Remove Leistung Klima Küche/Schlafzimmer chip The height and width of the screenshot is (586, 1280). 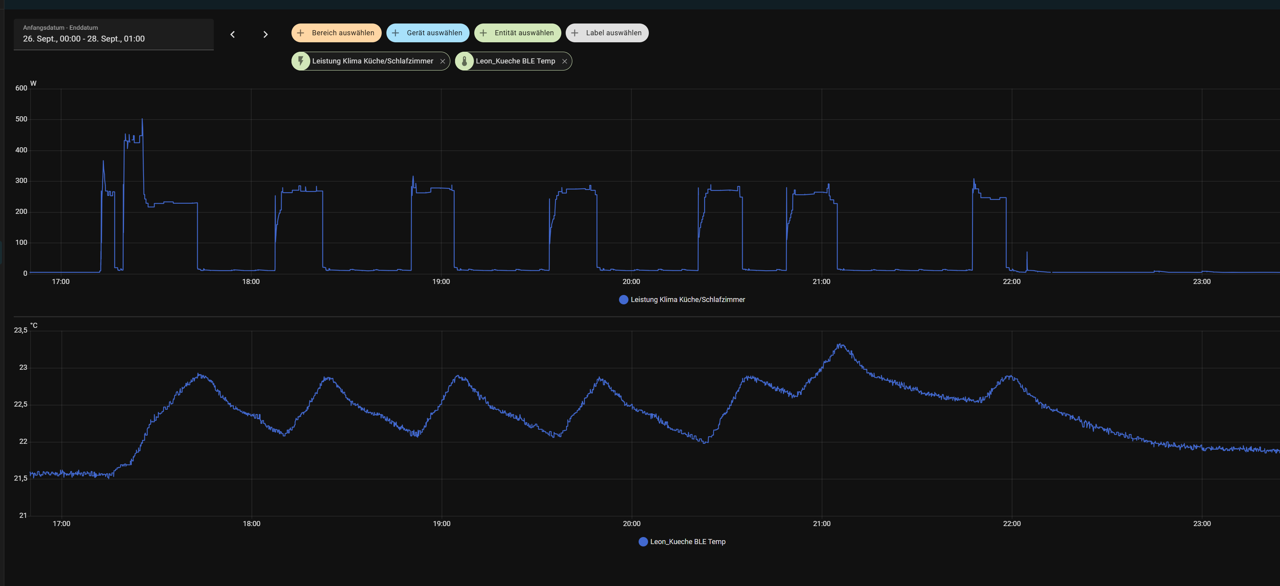[x=442, y=61]
